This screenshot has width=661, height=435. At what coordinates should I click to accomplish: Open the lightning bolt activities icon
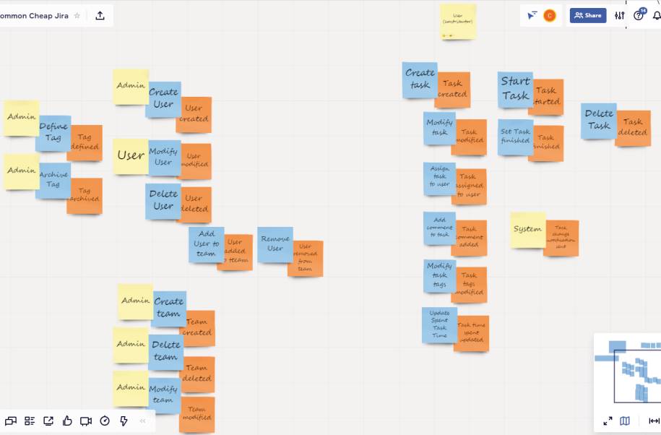[x=124, y=421]
